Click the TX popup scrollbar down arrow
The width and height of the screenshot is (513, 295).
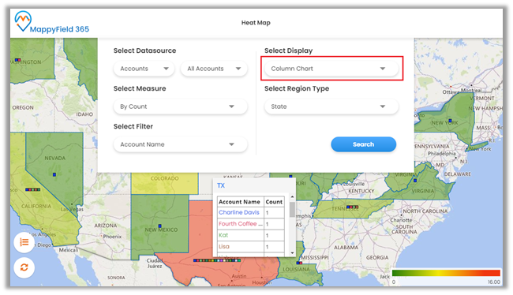(292, 253)
